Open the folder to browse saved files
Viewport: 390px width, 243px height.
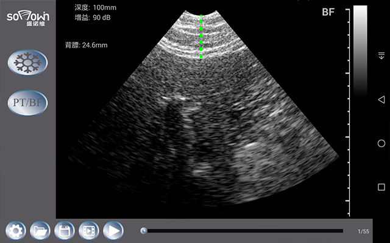(40, 231)
